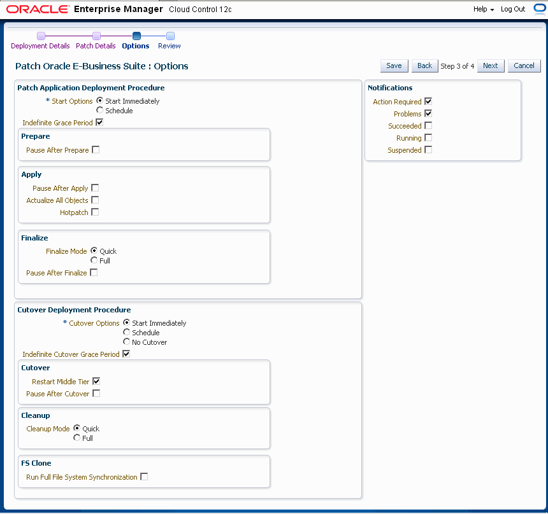The image size is (548, 514).
Task: Click the Patch Oracle E-Business Suite : Options heading
Action: 102,66
